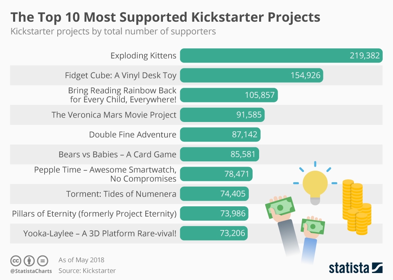This screenshot has height=280, width=393.
Task: Select the Exploding Kittens bar
Action: pyautogui.click(x=281, y=56)
